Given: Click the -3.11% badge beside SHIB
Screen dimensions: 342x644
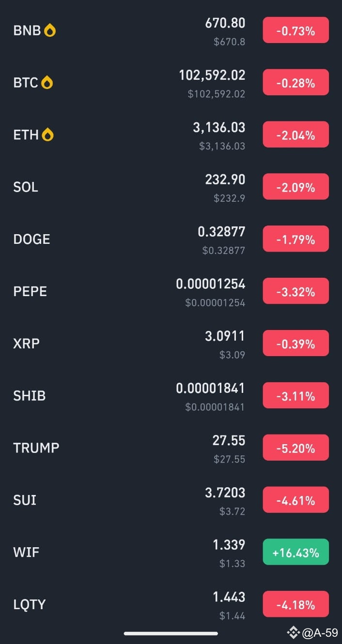Looking at the screenshot, I should [x=295, y=395].
